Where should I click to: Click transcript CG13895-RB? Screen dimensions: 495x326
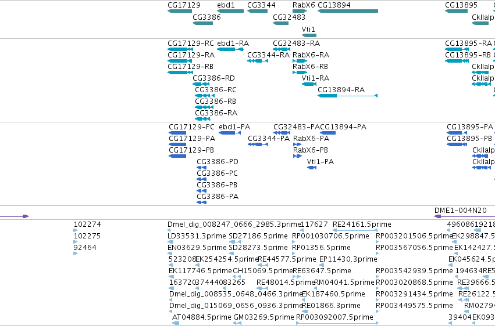[x=457, y=61]
